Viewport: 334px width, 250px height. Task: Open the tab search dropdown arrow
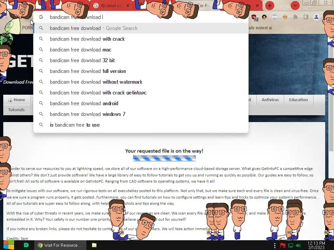[295, 6]
